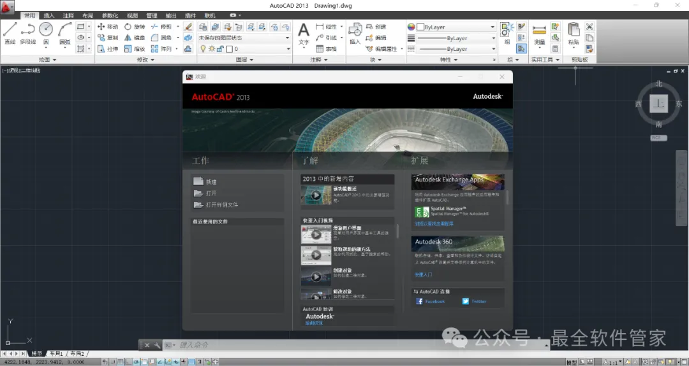Click 新建 in the welcome dialog

pos(205,181)
